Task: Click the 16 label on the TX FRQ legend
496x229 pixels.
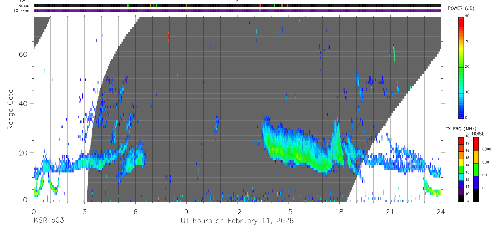Action: tap(467, 151)
